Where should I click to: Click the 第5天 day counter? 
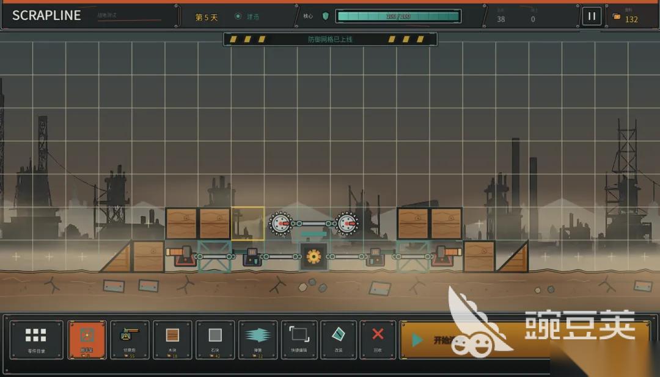pos(207,17)
